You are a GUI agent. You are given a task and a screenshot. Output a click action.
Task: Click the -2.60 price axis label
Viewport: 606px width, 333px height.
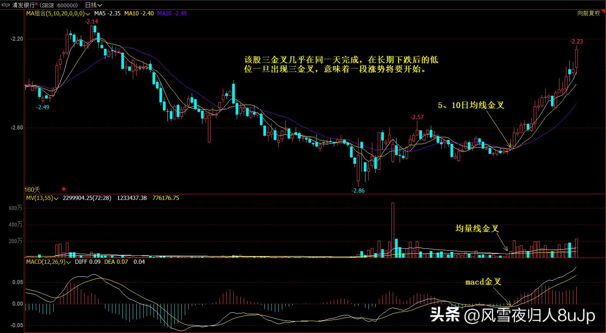(x=17, y=128)
